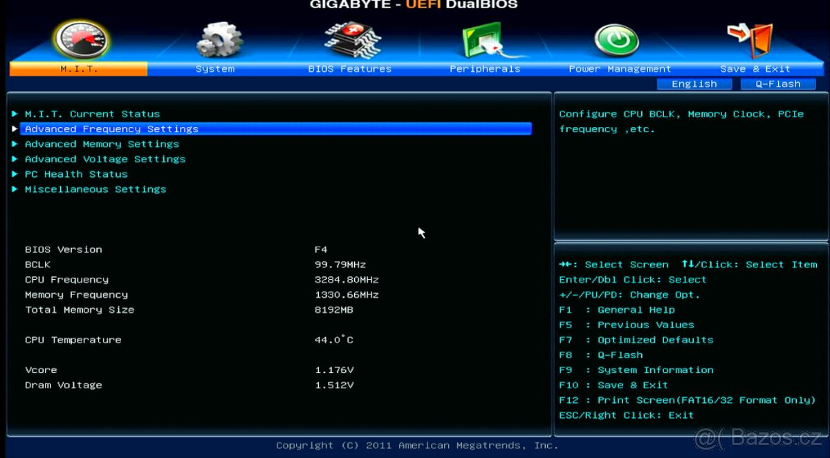Click the English language button
830x458 pixels.
694,84
